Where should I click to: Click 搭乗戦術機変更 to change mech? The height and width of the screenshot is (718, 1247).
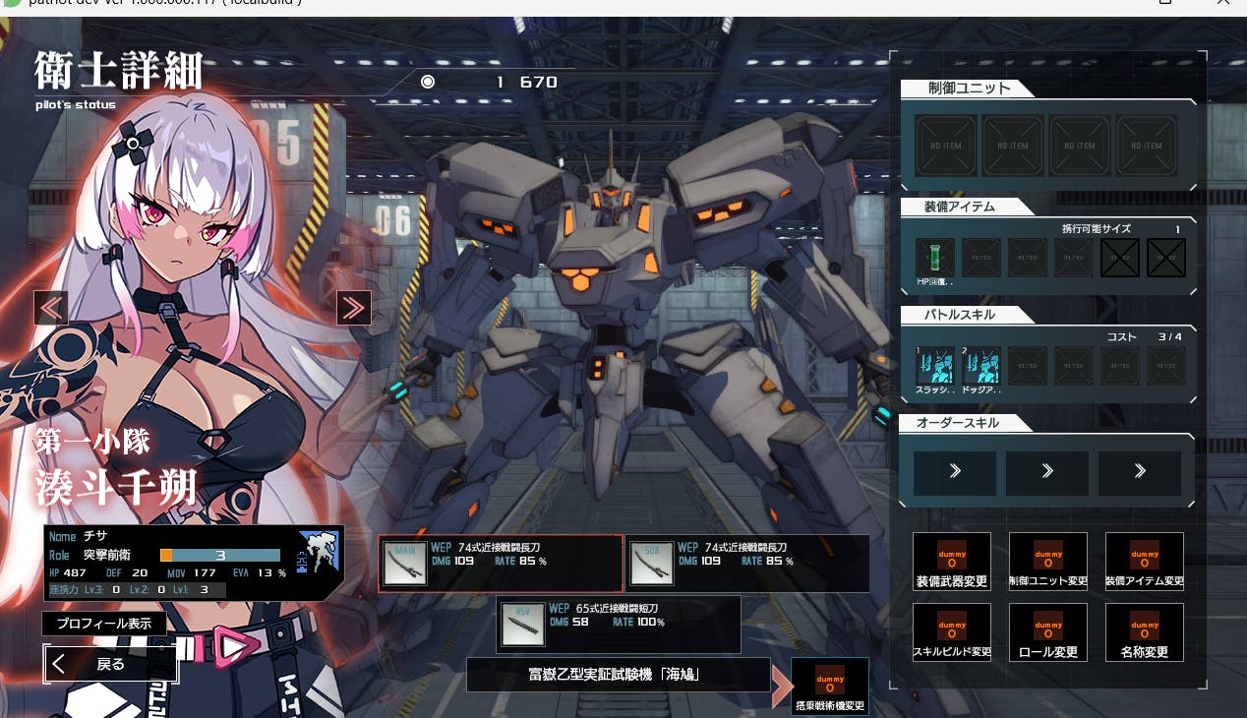coord(830,687)
